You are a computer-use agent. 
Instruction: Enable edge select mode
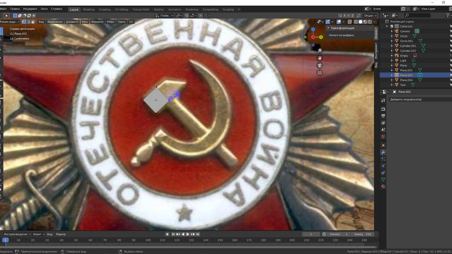click(x=29, y=22)
